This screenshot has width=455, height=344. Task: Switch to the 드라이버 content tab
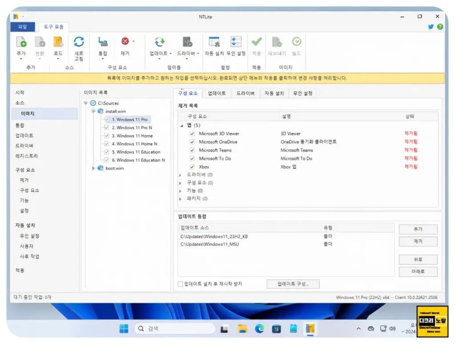(x=245, y=93)
